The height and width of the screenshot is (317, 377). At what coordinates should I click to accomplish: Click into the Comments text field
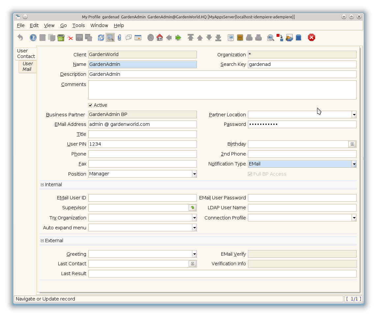click(x=222, y=90)
